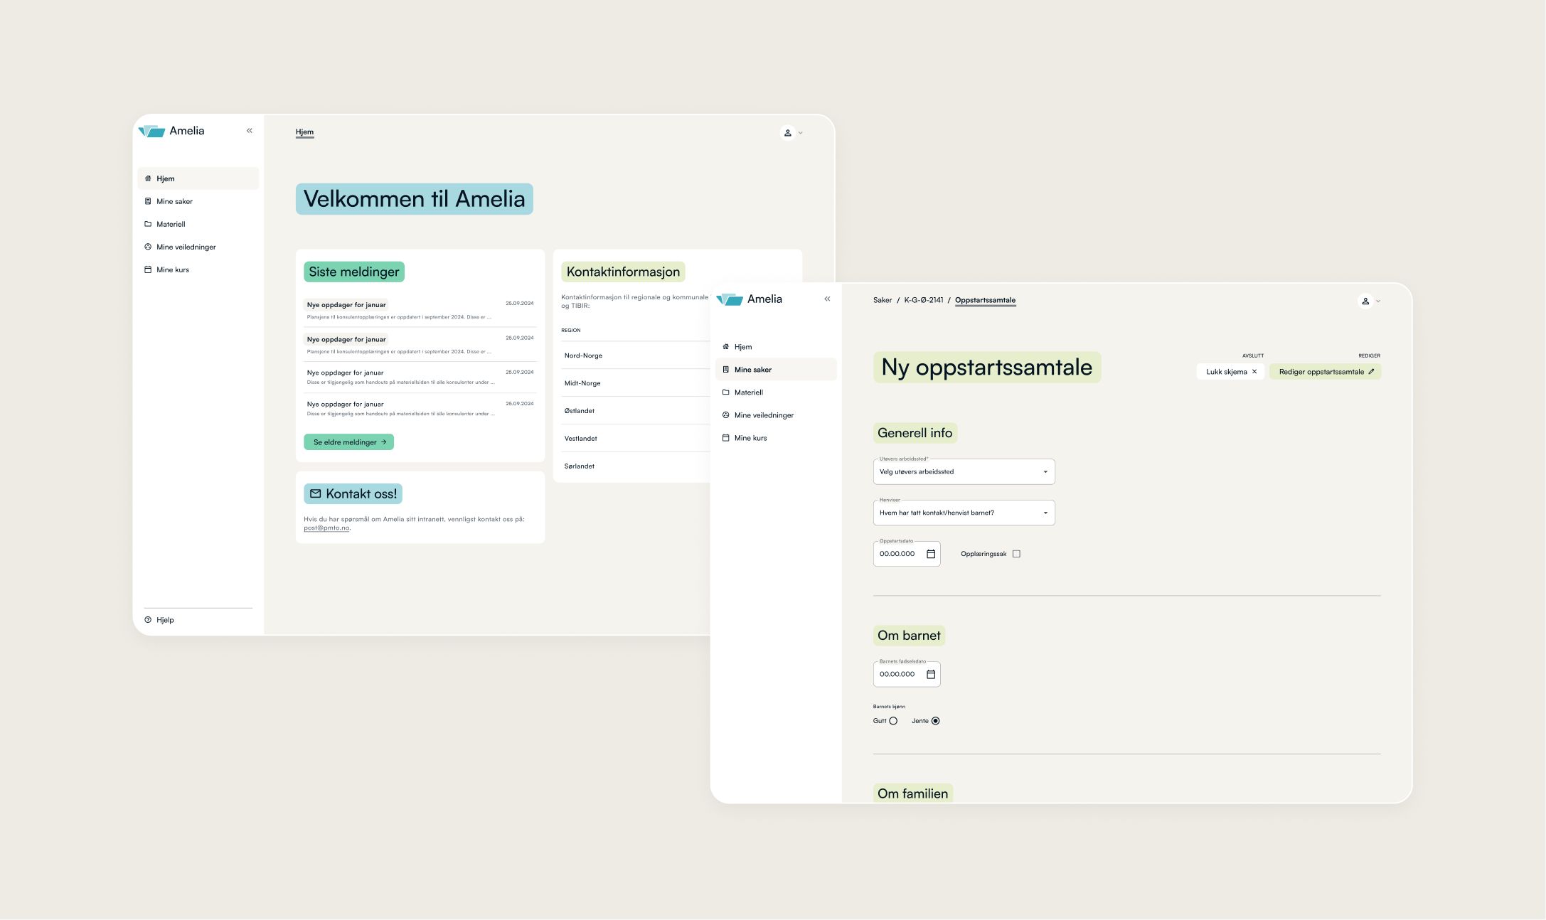Collapse the sidebar in the Velkommen window
The height and width of the screenshot is (920, 1546).
tap(250, 131)
